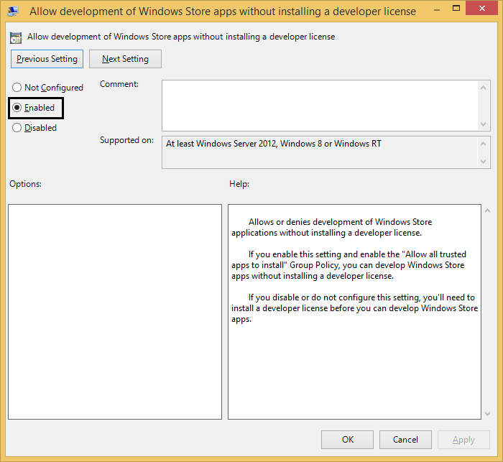Click the 'Help:' label
Image resolution: width=503 pixels, height=462 pixels.
point(239,184)
